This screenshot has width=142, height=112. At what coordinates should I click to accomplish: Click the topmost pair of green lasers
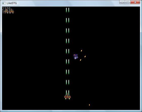coord(68,10)
